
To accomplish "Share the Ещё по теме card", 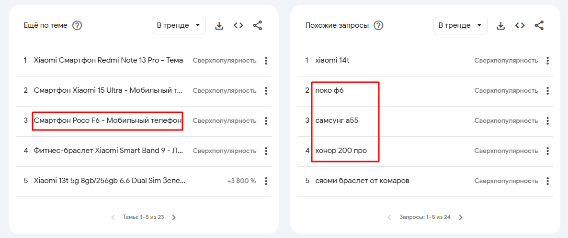I will (258, 25).
